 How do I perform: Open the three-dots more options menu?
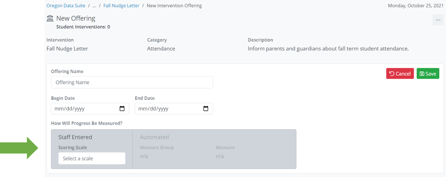click(x=438, y=20)
